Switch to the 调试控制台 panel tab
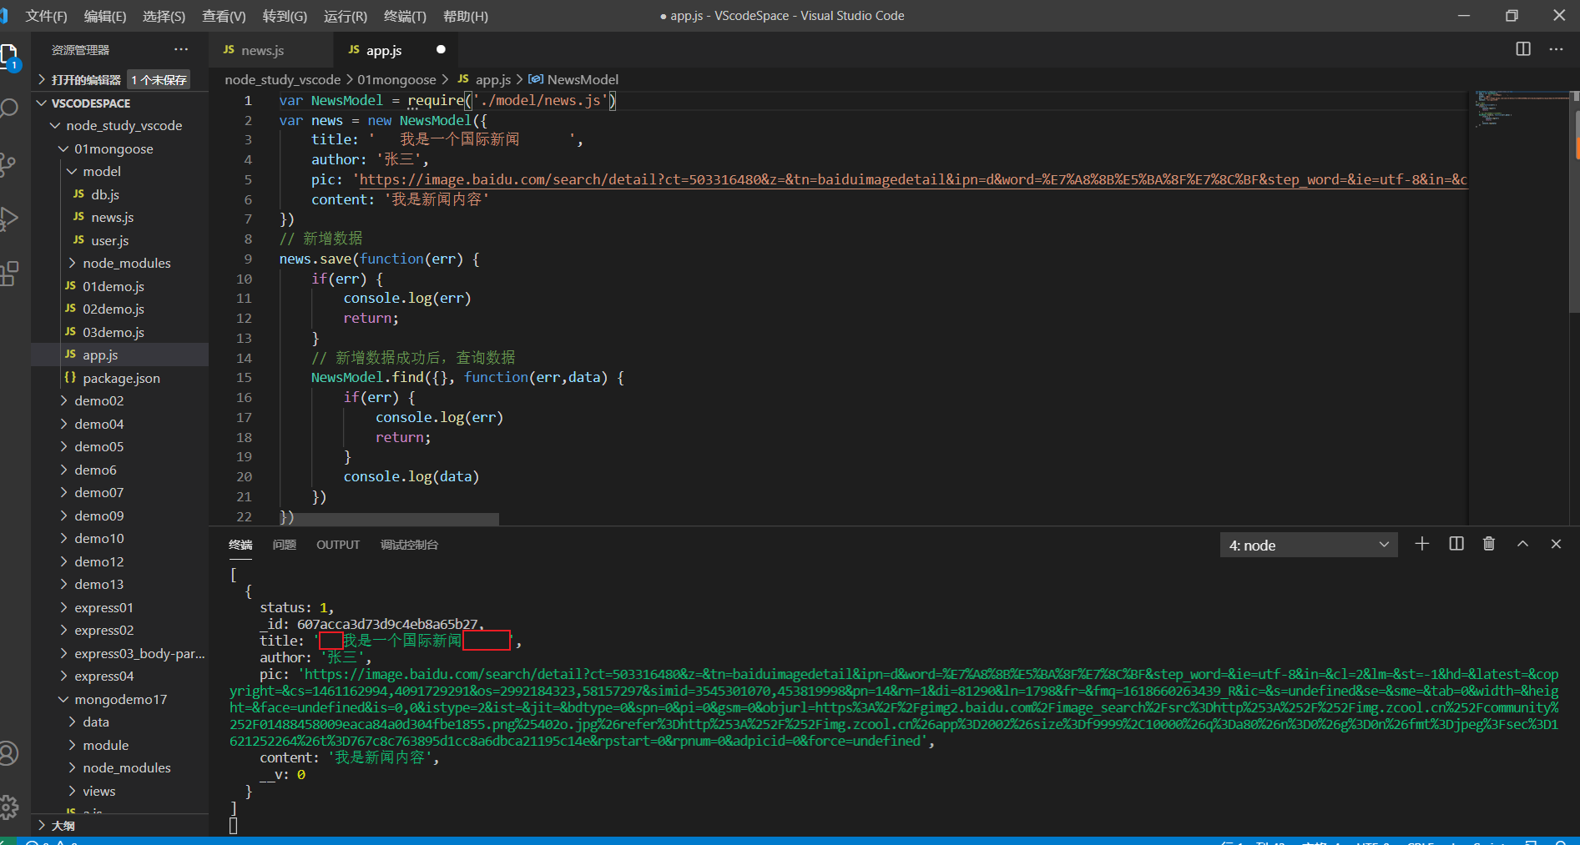The height and width of the screenshot is (845, 1580). pyautogui.click(x=409, y=545)
